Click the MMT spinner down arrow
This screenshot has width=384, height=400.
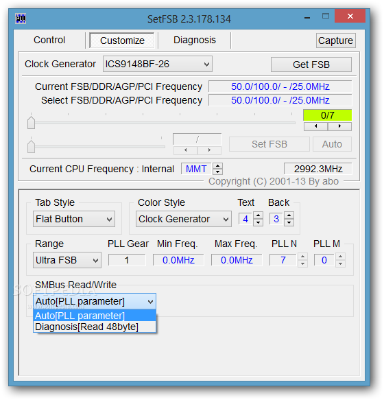(x=218, y=172)
